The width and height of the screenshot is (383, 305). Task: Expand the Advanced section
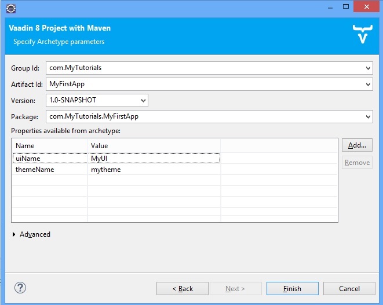(14, 234)
